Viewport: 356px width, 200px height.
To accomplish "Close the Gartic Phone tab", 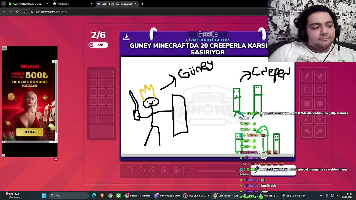I will (x=136, y=4).
